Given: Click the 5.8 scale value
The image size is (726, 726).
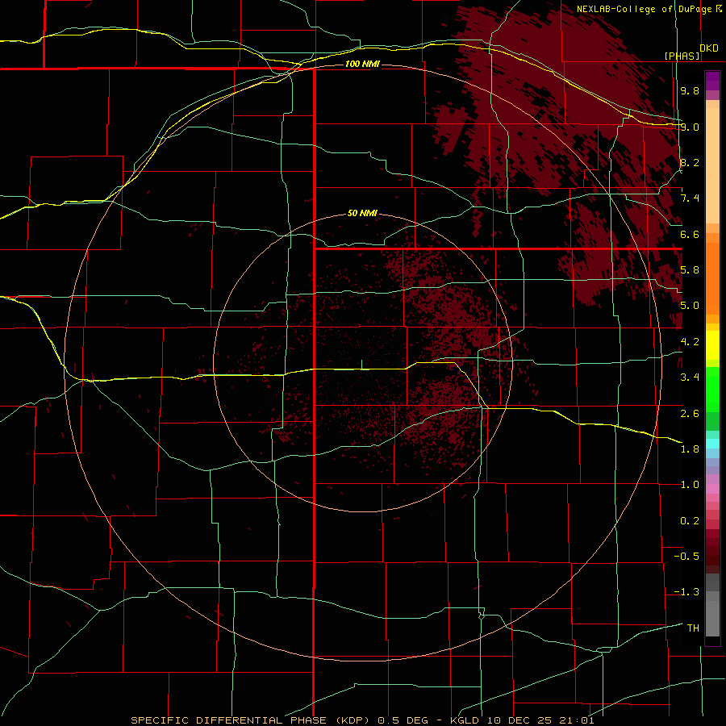Looking at the screenshot, I should point(690,270).
